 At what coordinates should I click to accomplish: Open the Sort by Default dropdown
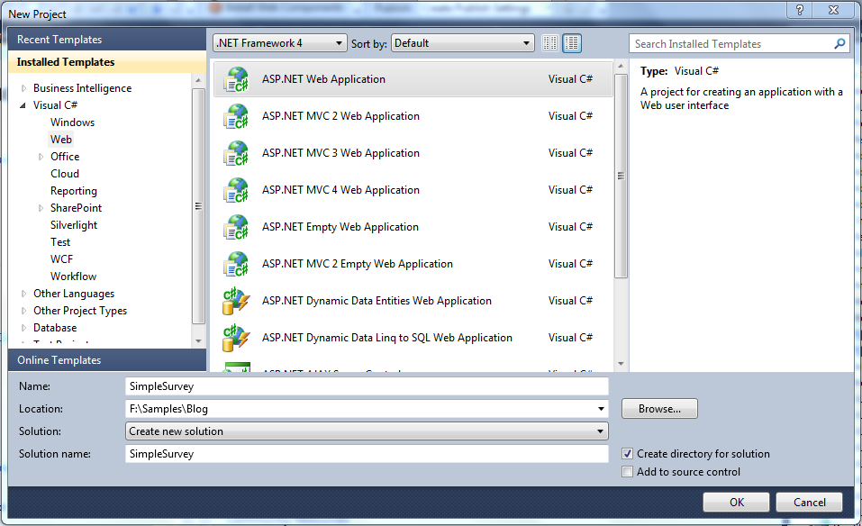click(x=462, y=43)
